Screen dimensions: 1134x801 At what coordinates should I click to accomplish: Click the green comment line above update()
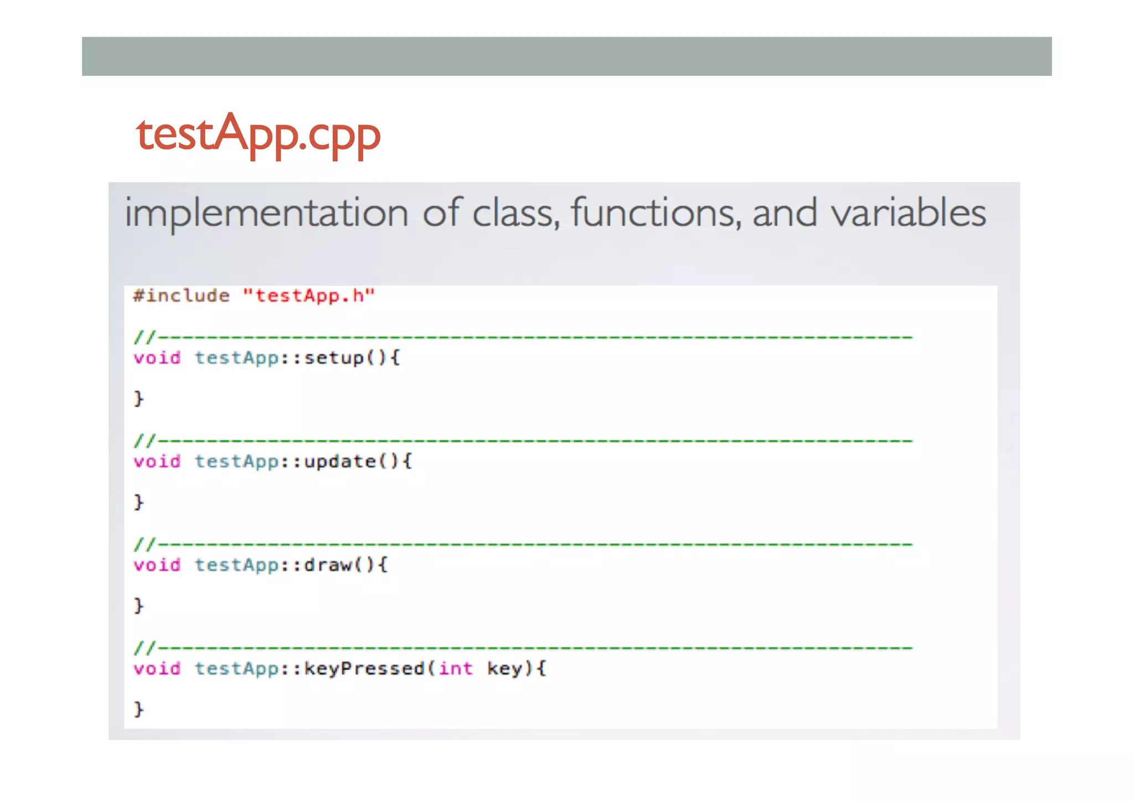(x=522, y=441)
